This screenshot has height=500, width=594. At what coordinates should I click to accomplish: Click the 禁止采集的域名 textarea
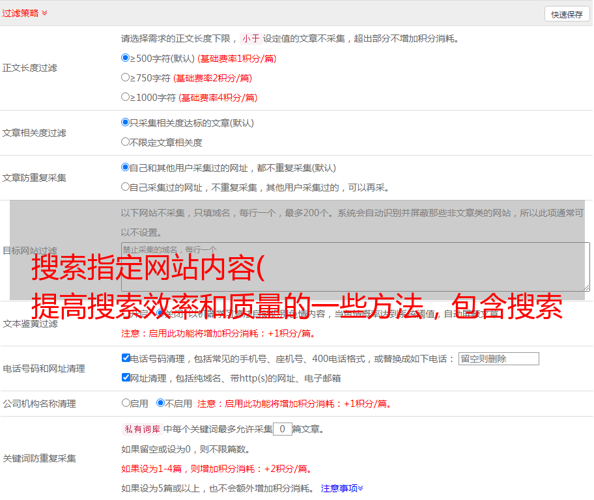(x=355, y=266)
